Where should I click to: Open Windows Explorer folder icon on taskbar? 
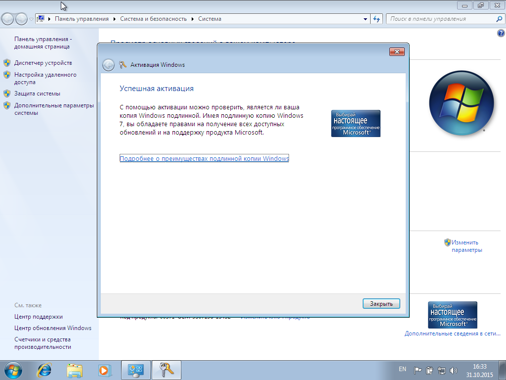click(x=75, y=370)
